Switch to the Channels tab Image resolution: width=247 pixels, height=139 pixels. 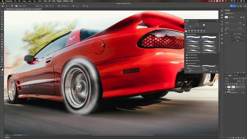[236, 75]
